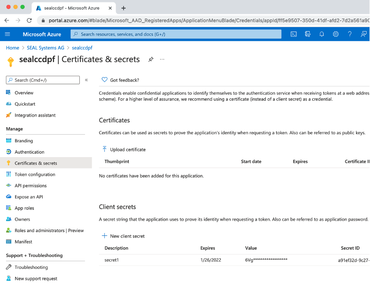Open the Authentication page
Viewport: 370px width, 297px height.
coord(29,152)
